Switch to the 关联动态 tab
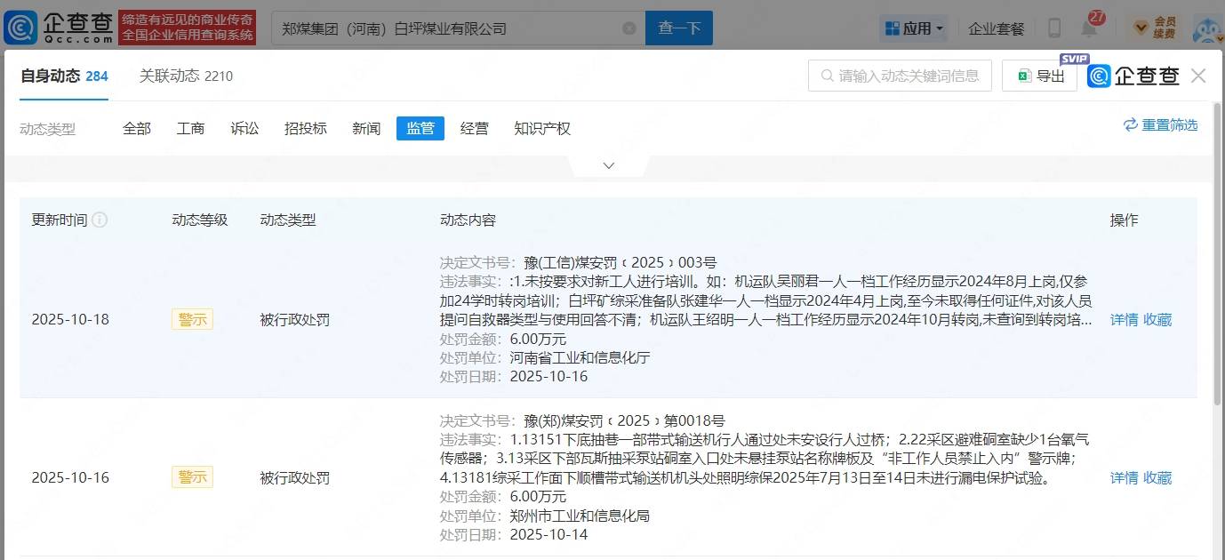The image size is (1225, 560). (x=184, y=76)
